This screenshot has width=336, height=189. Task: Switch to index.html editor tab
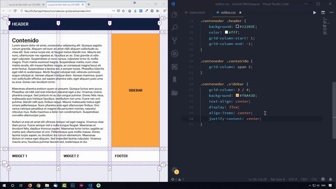point(195,13)
